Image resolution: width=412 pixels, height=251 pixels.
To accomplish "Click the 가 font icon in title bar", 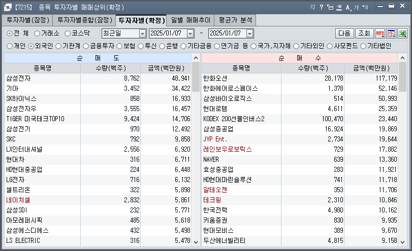I will pos(356,7).
